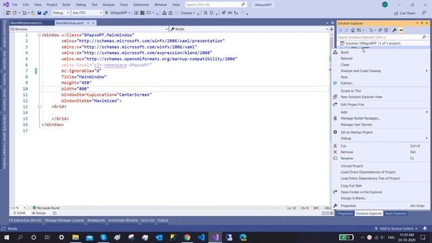Start debugging with the green play arrow
The image size is (432, 243).
point(107,13)
